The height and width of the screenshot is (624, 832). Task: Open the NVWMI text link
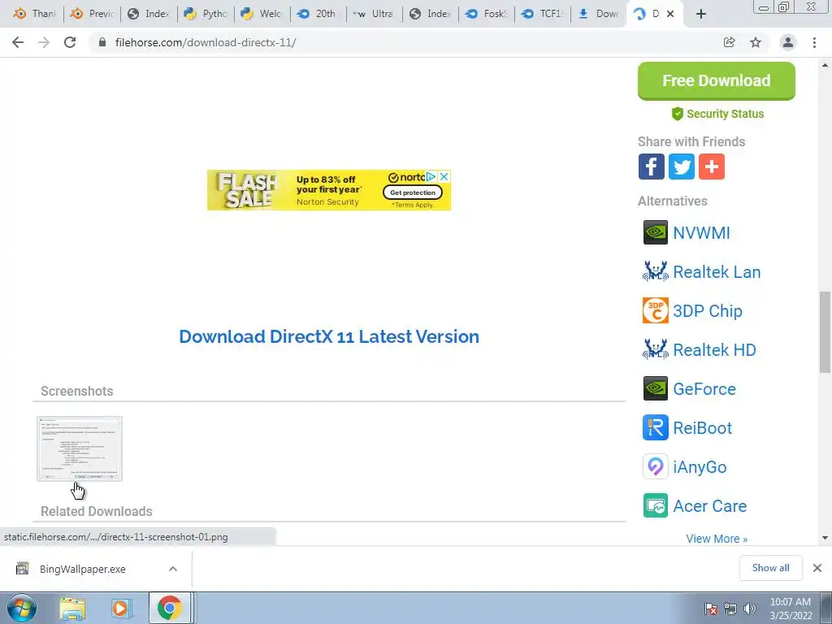tap(701, 232)
